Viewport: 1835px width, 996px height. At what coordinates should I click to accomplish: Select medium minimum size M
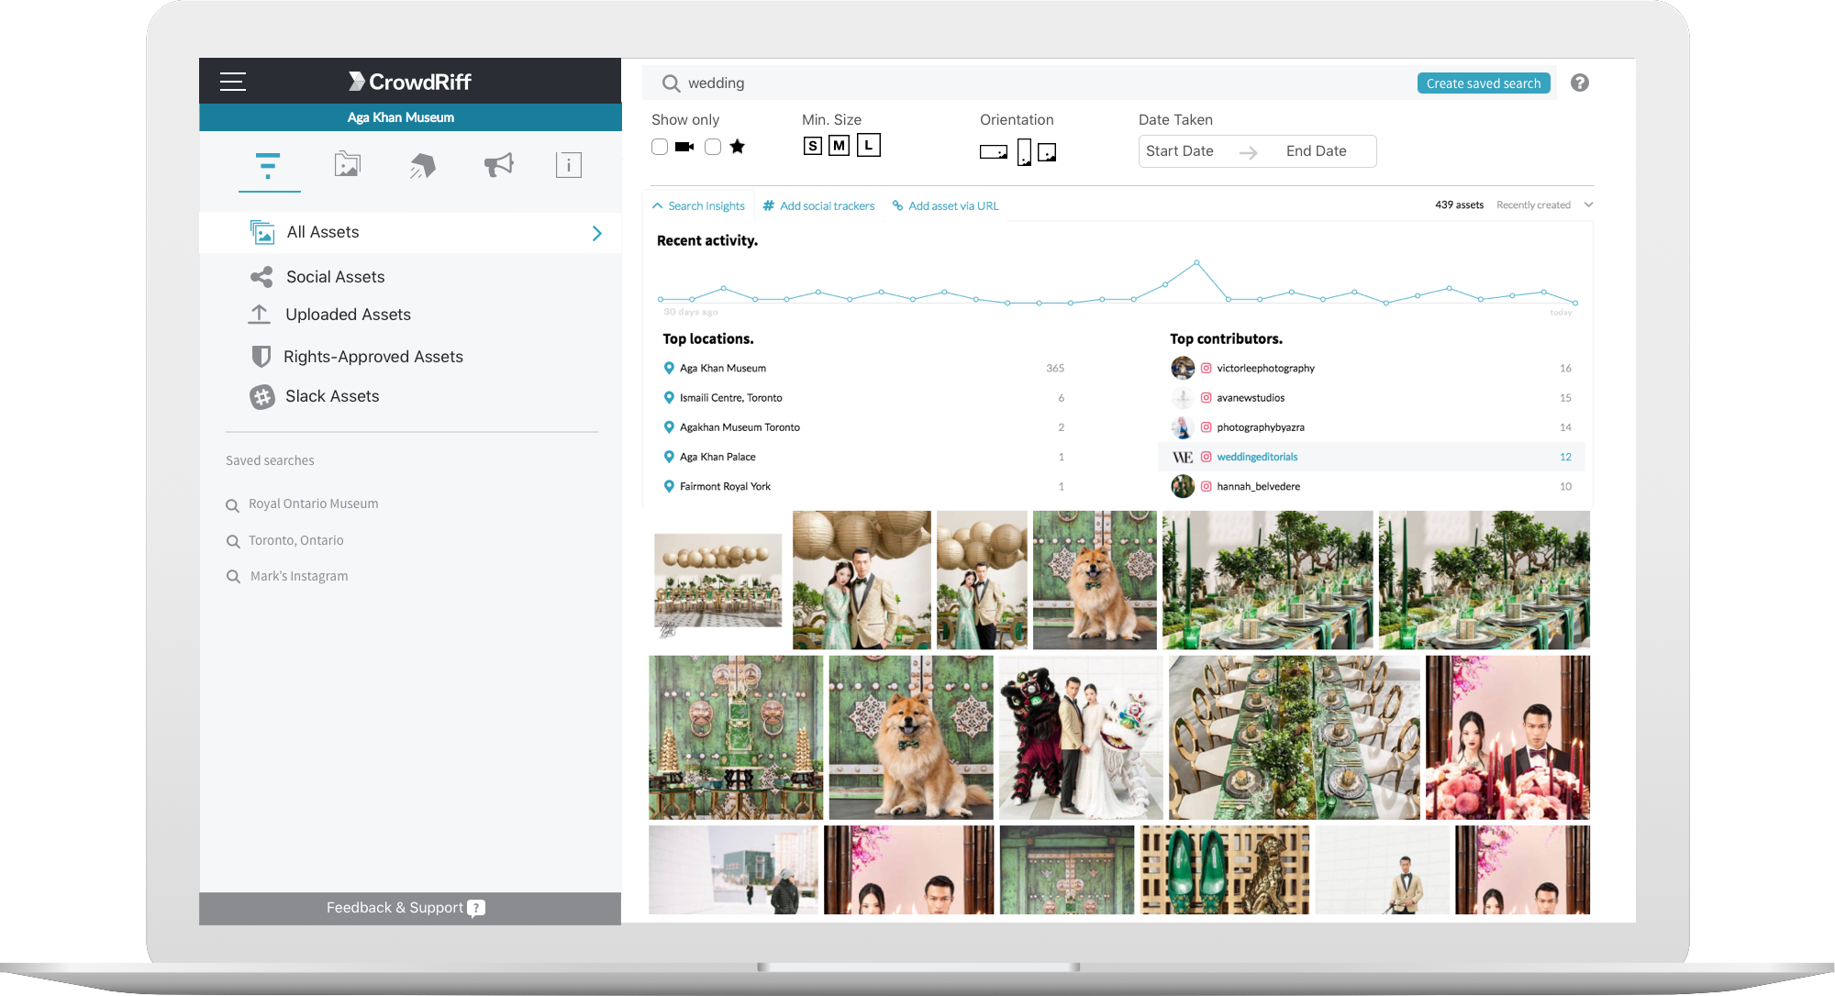click(839, 146)
